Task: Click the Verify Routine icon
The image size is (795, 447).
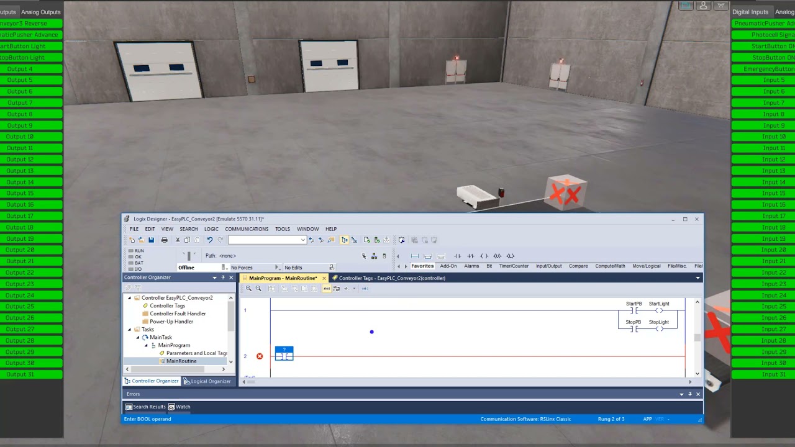Action: 367,240
